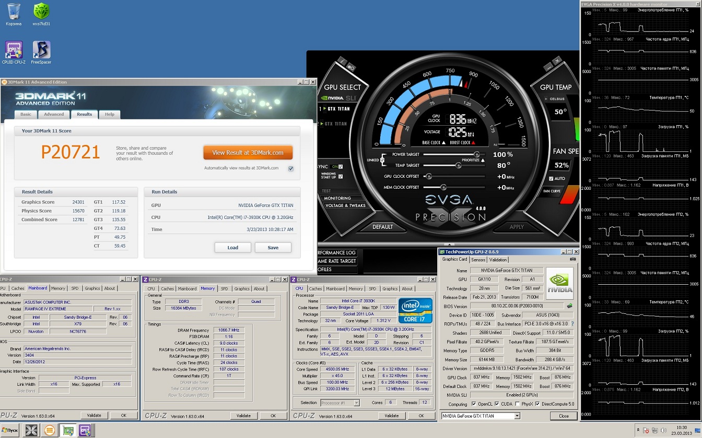The height and width of the screenshot is (438, 702).
Task: Click Fan Curve button in EVGA Precision
Action: click(552, 191)
